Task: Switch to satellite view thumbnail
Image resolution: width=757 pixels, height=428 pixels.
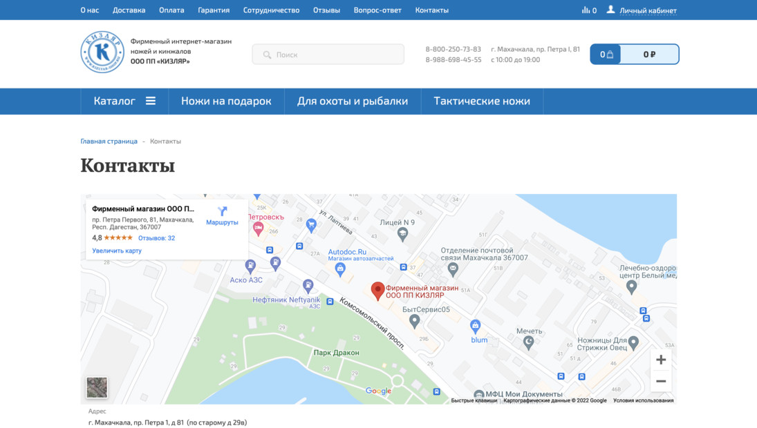Action: pyautogui.click(x=97, y=387)
